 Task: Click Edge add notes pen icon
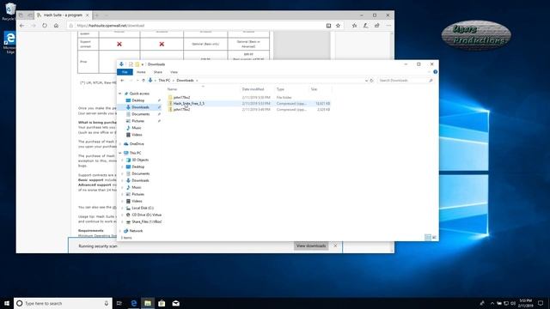tap(365, 26)
